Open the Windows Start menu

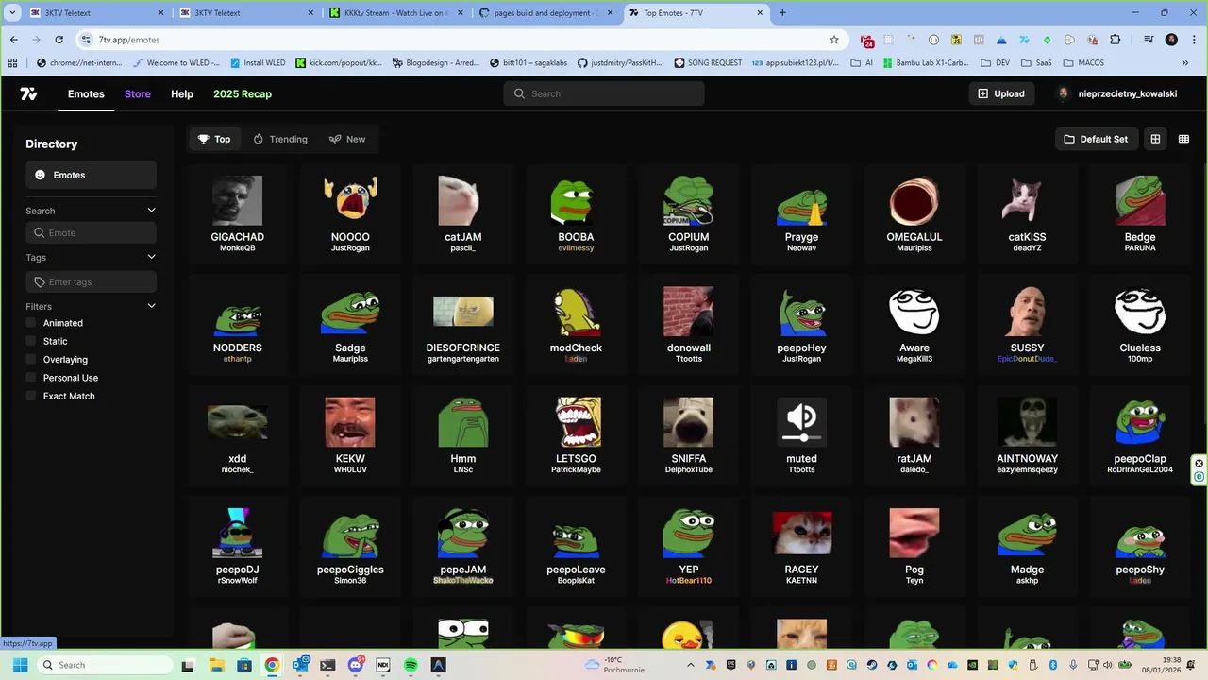20,665
